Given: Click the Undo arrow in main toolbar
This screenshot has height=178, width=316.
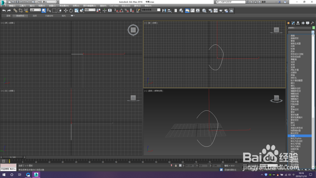Looking at the screenshot, I should coord(4,10).
